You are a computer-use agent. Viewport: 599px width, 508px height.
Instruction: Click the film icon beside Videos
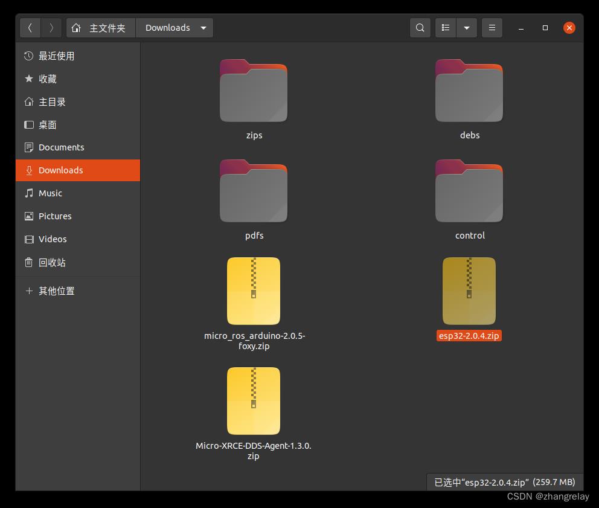coord(28,239)
